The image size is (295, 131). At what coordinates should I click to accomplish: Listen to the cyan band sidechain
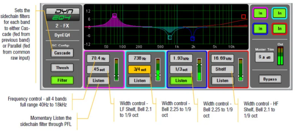(x=140, y=80)
